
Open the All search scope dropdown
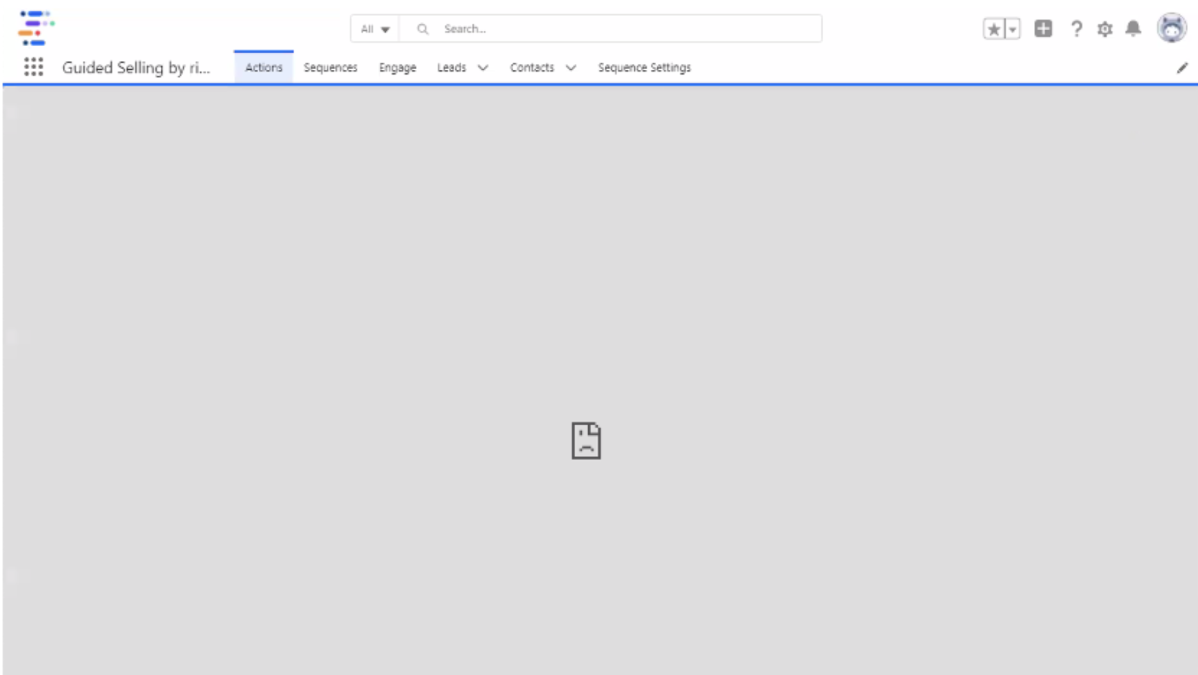pos(373,29)
